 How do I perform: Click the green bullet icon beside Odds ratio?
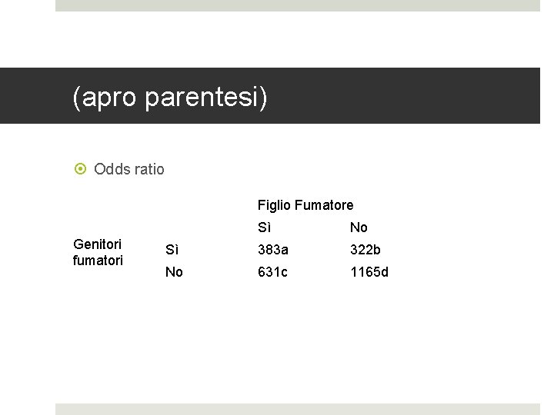[x=80, y=169]
